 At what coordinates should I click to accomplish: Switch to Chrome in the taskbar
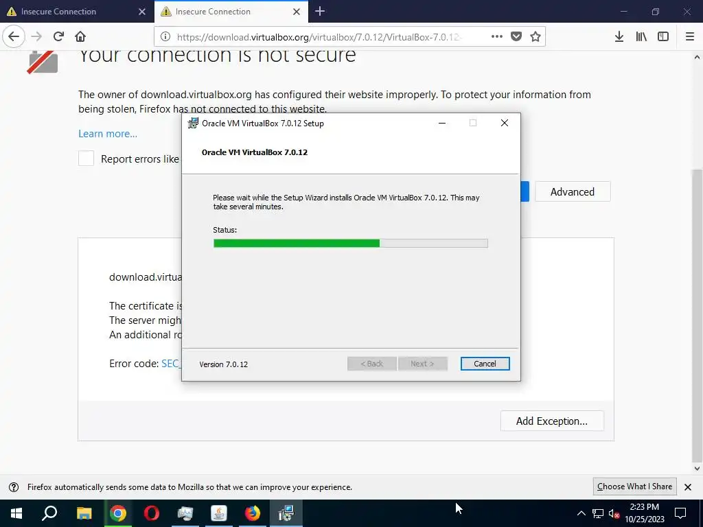pyautogui.click(x=118, y=513)
